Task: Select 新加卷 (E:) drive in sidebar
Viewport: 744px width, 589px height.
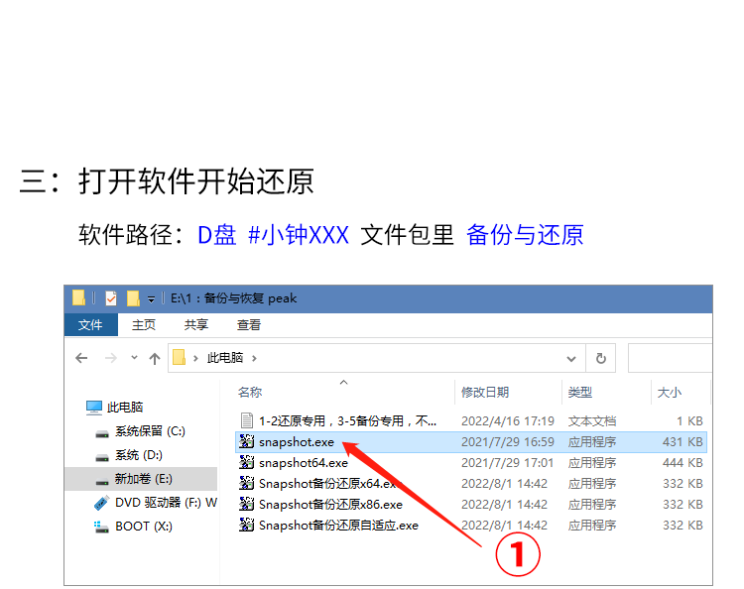Action: click(x=143, y=479)
